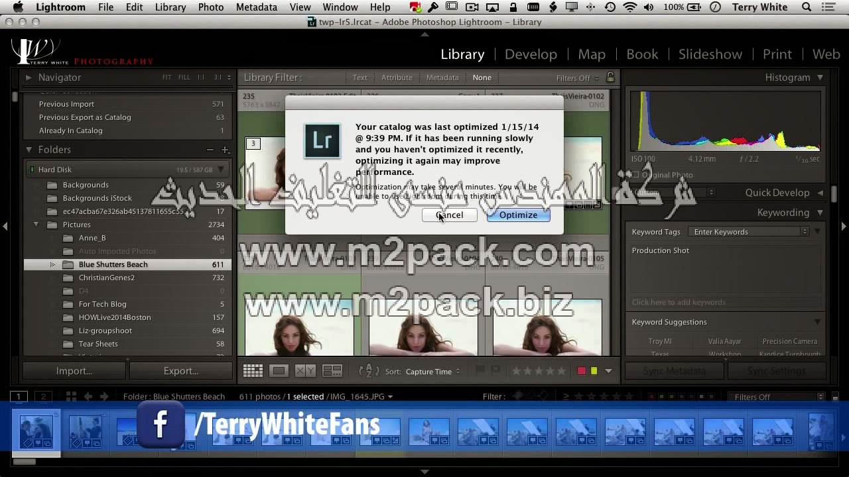Switch to Loupe view in toolbar

[279, 371]
